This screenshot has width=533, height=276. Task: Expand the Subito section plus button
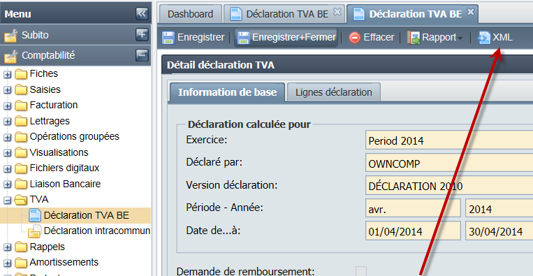(x=142, y=35)
